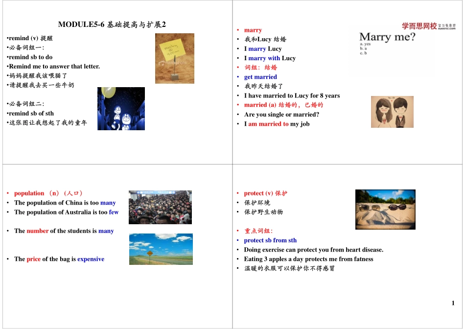Click the yellow sticky note image
The image size is (465, 329).
pos(174,58)
